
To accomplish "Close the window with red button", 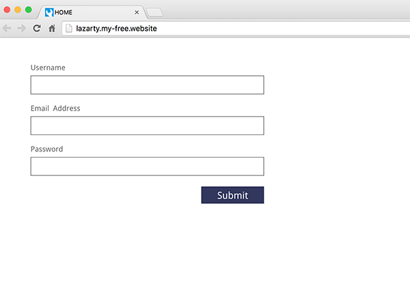I will pyautogui.click(x=7, y=10).
